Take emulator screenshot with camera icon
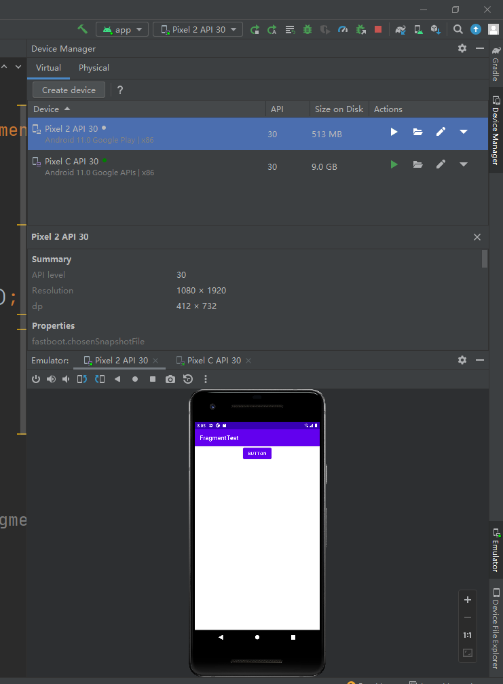The height and width of the screenshot is (684, 503). coord(170,379)
